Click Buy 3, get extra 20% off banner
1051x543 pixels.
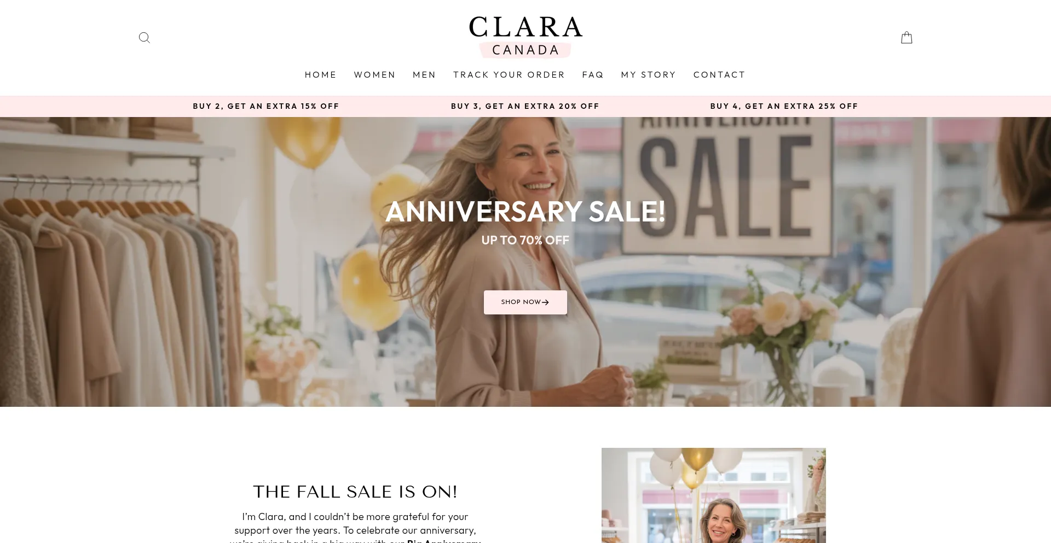[525, 106]
